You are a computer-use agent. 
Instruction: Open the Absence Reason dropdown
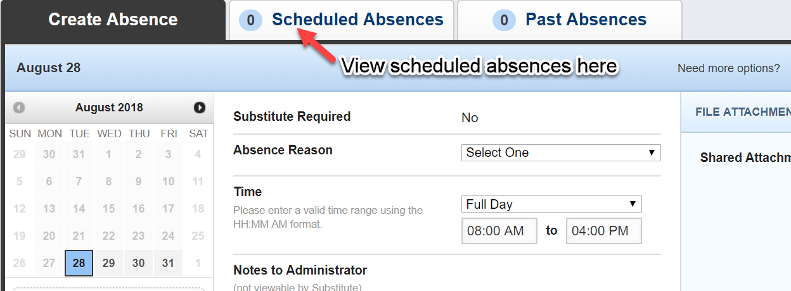point(560,152)
